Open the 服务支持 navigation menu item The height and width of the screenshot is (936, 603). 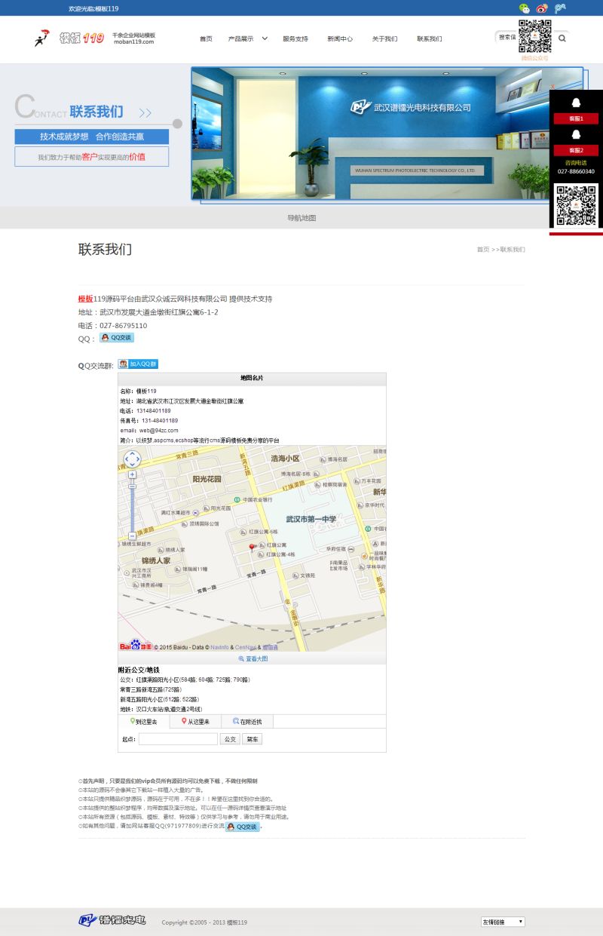pyautogui.click(x=295, y=38)
